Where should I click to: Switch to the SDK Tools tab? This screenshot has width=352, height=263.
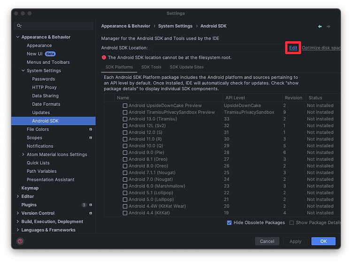[x=151, y=67]
